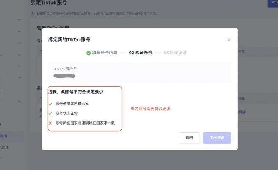Click the 账号使用者已满18岁 requirement text
The image size is (278, 170).
(72, 104)
